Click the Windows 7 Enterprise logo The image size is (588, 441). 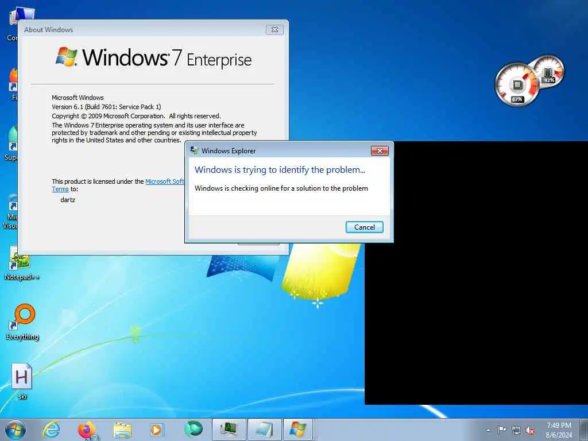point(154,57)
